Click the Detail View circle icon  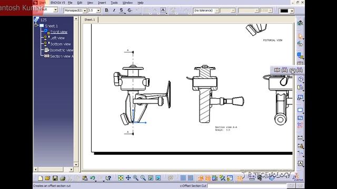300,79
